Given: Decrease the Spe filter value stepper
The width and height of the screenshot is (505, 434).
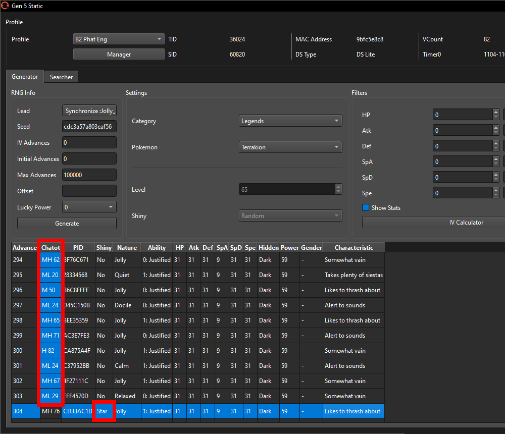Looking at the screenshot, I should (495, 196).
